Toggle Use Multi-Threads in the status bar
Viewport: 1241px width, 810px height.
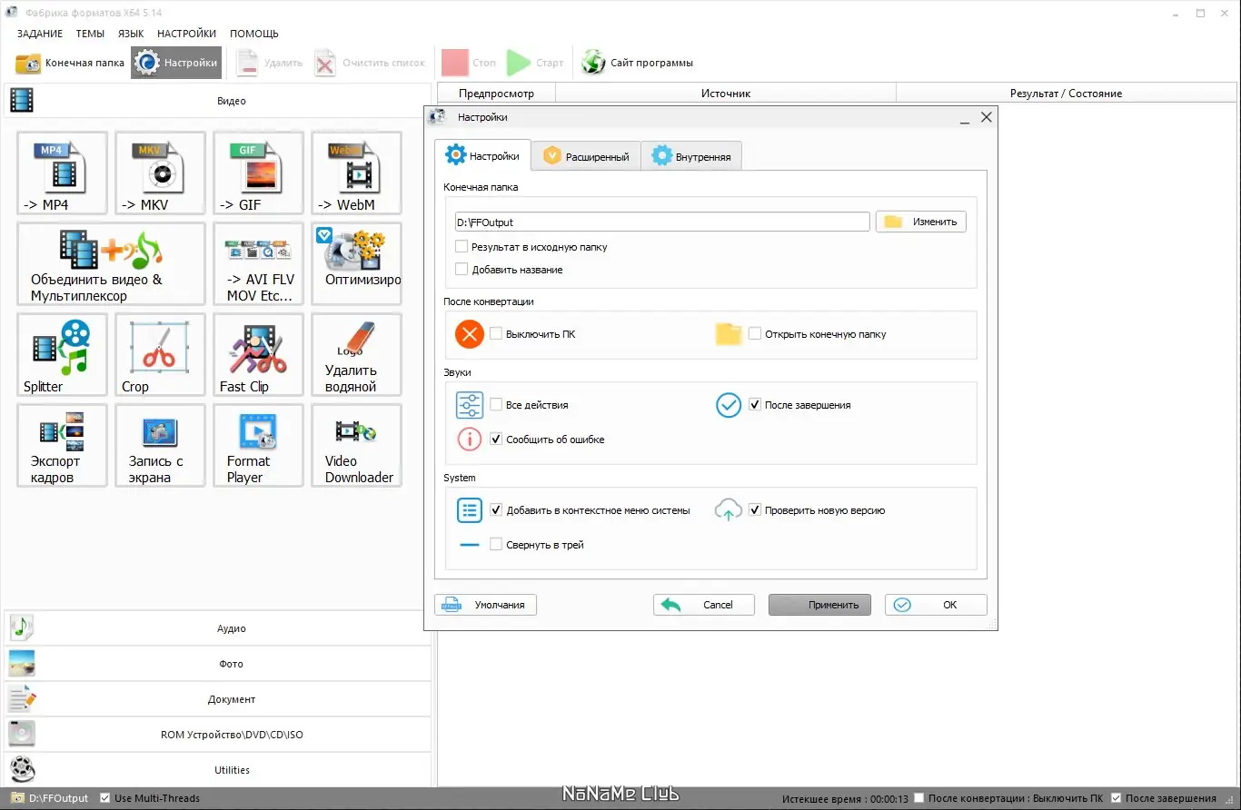[x=105, y=798]
